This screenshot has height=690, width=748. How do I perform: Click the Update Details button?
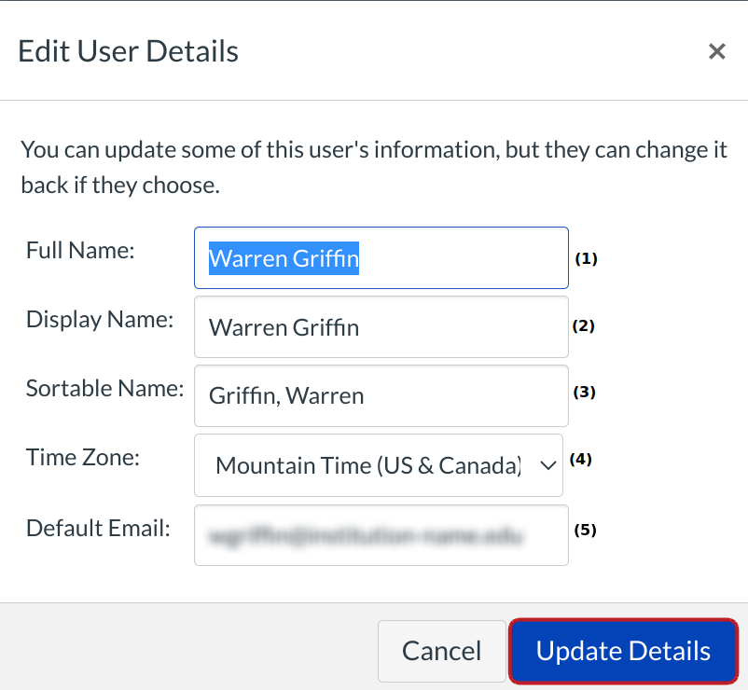623,651
